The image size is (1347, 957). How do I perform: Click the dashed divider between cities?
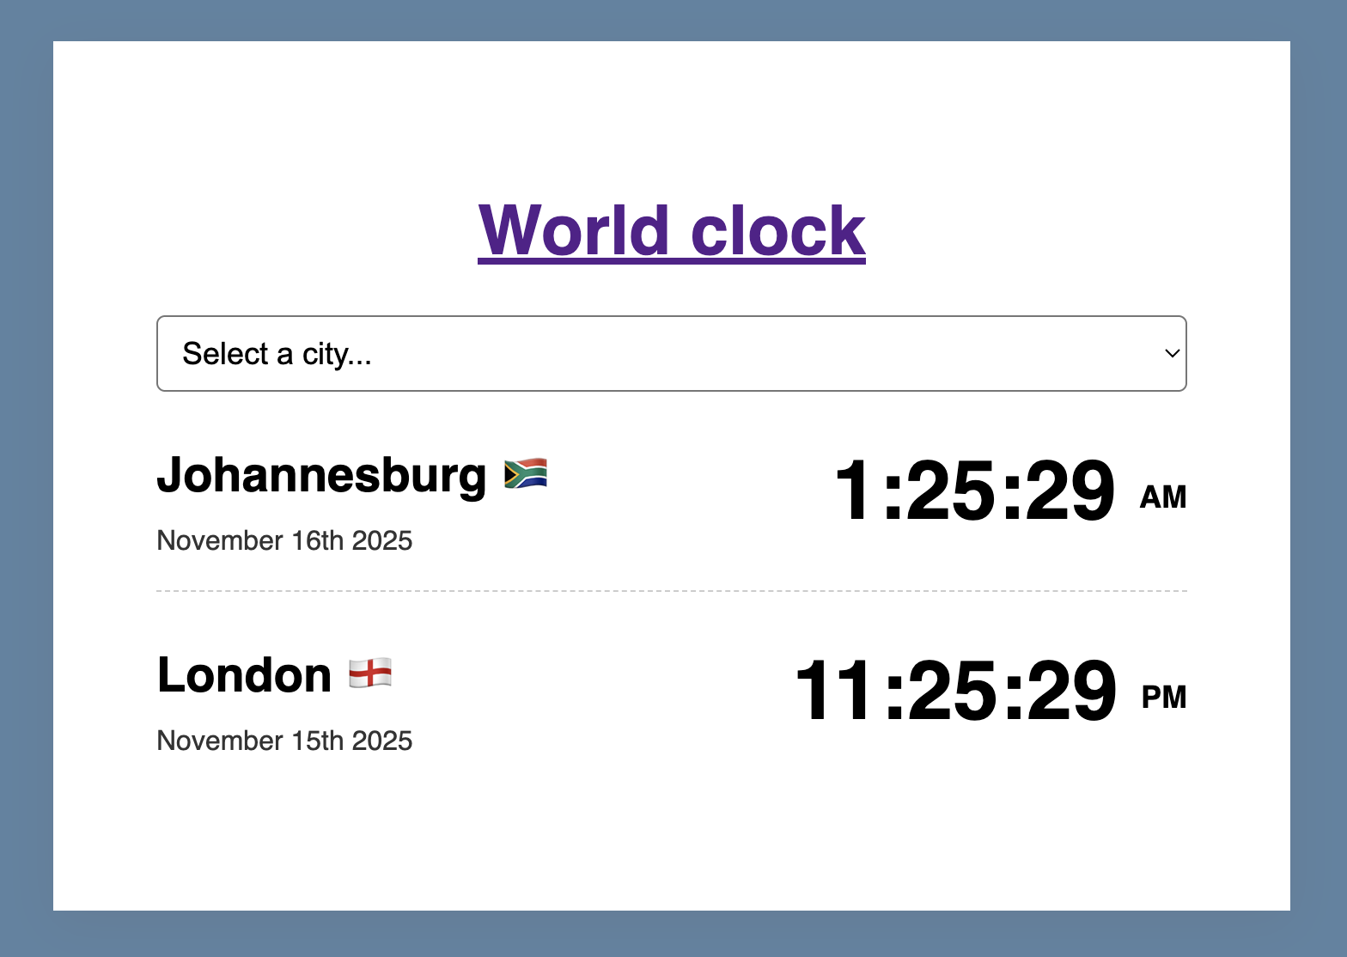(x=671, y=591)
